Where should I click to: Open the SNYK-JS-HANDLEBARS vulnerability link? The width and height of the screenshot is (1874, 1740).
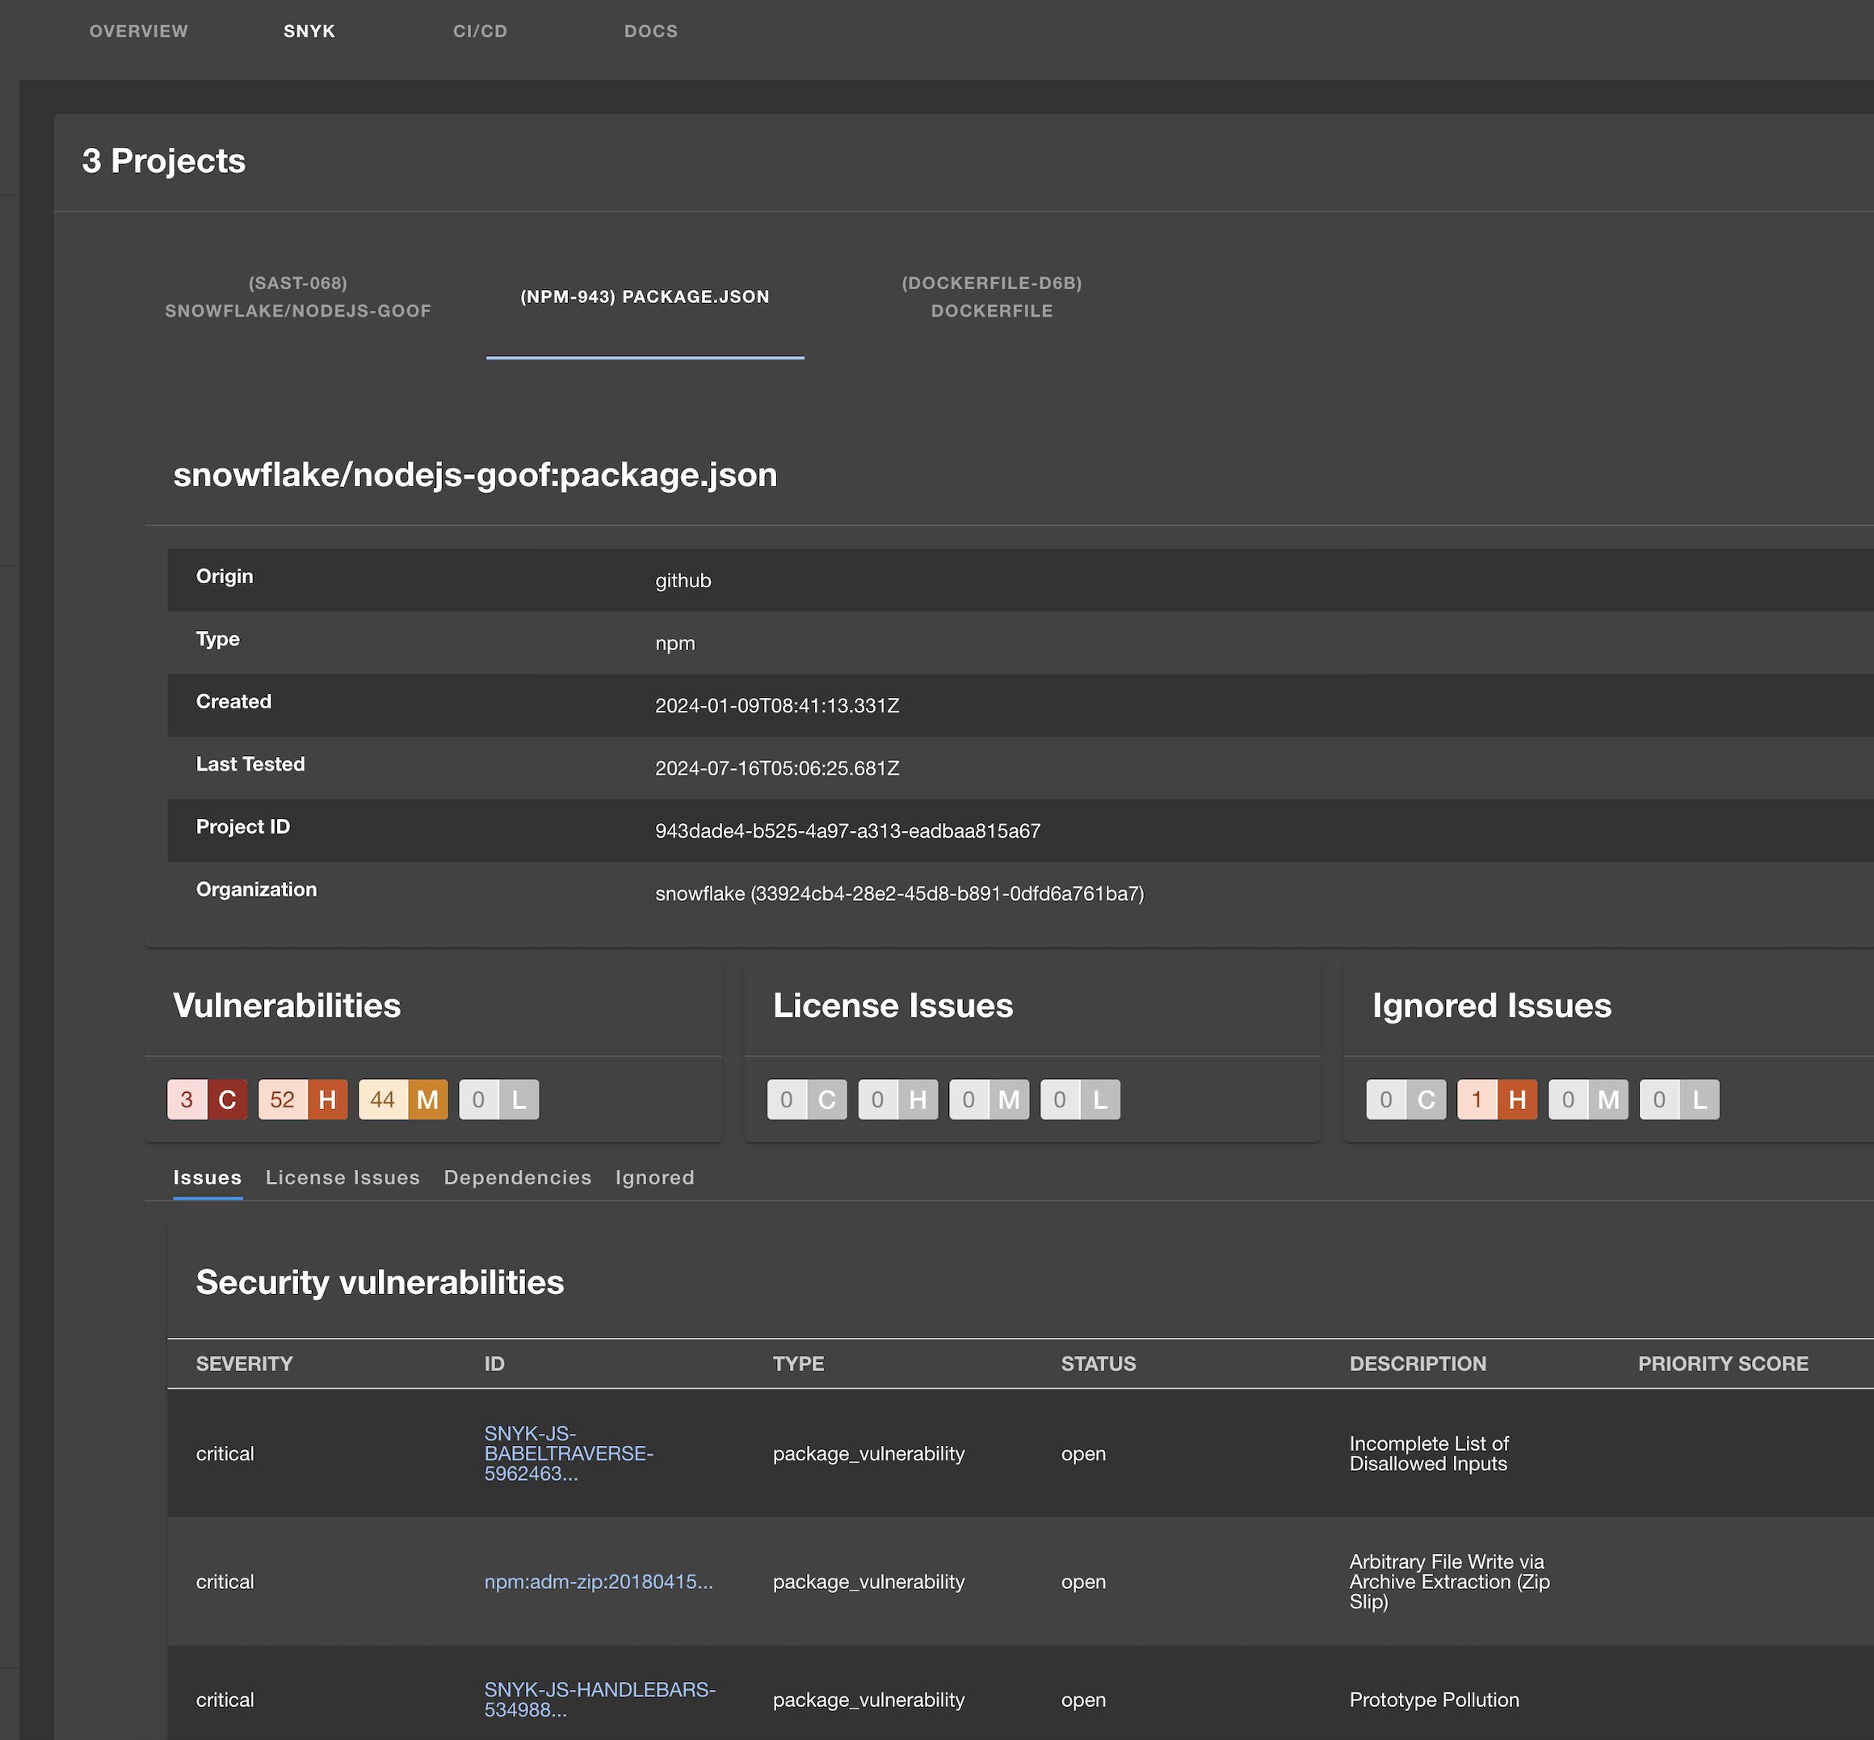(599, 1699)
